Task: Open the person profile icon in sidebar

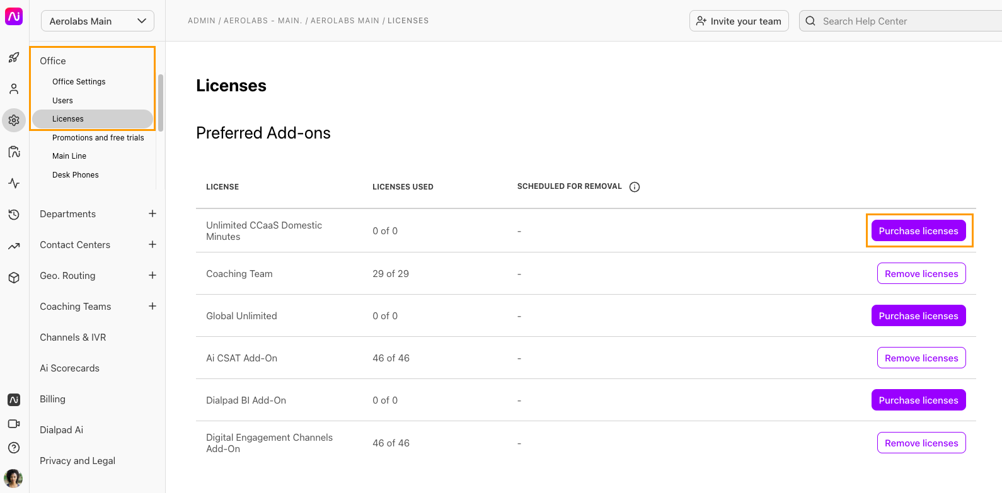Action: (14, 89)
